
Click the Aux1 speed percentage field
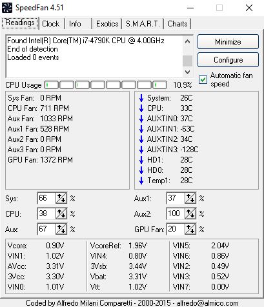pos(176,198)
